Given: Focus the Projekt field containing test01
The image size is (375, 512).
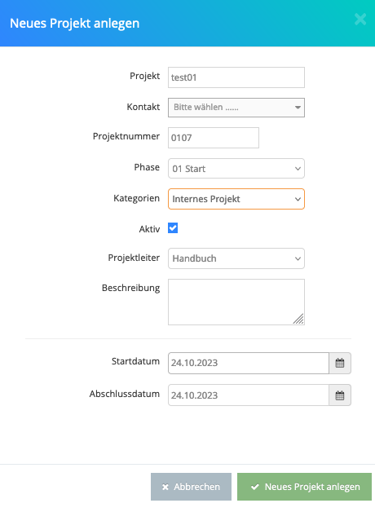Looking at the screenshot, I should coord(236,77).
